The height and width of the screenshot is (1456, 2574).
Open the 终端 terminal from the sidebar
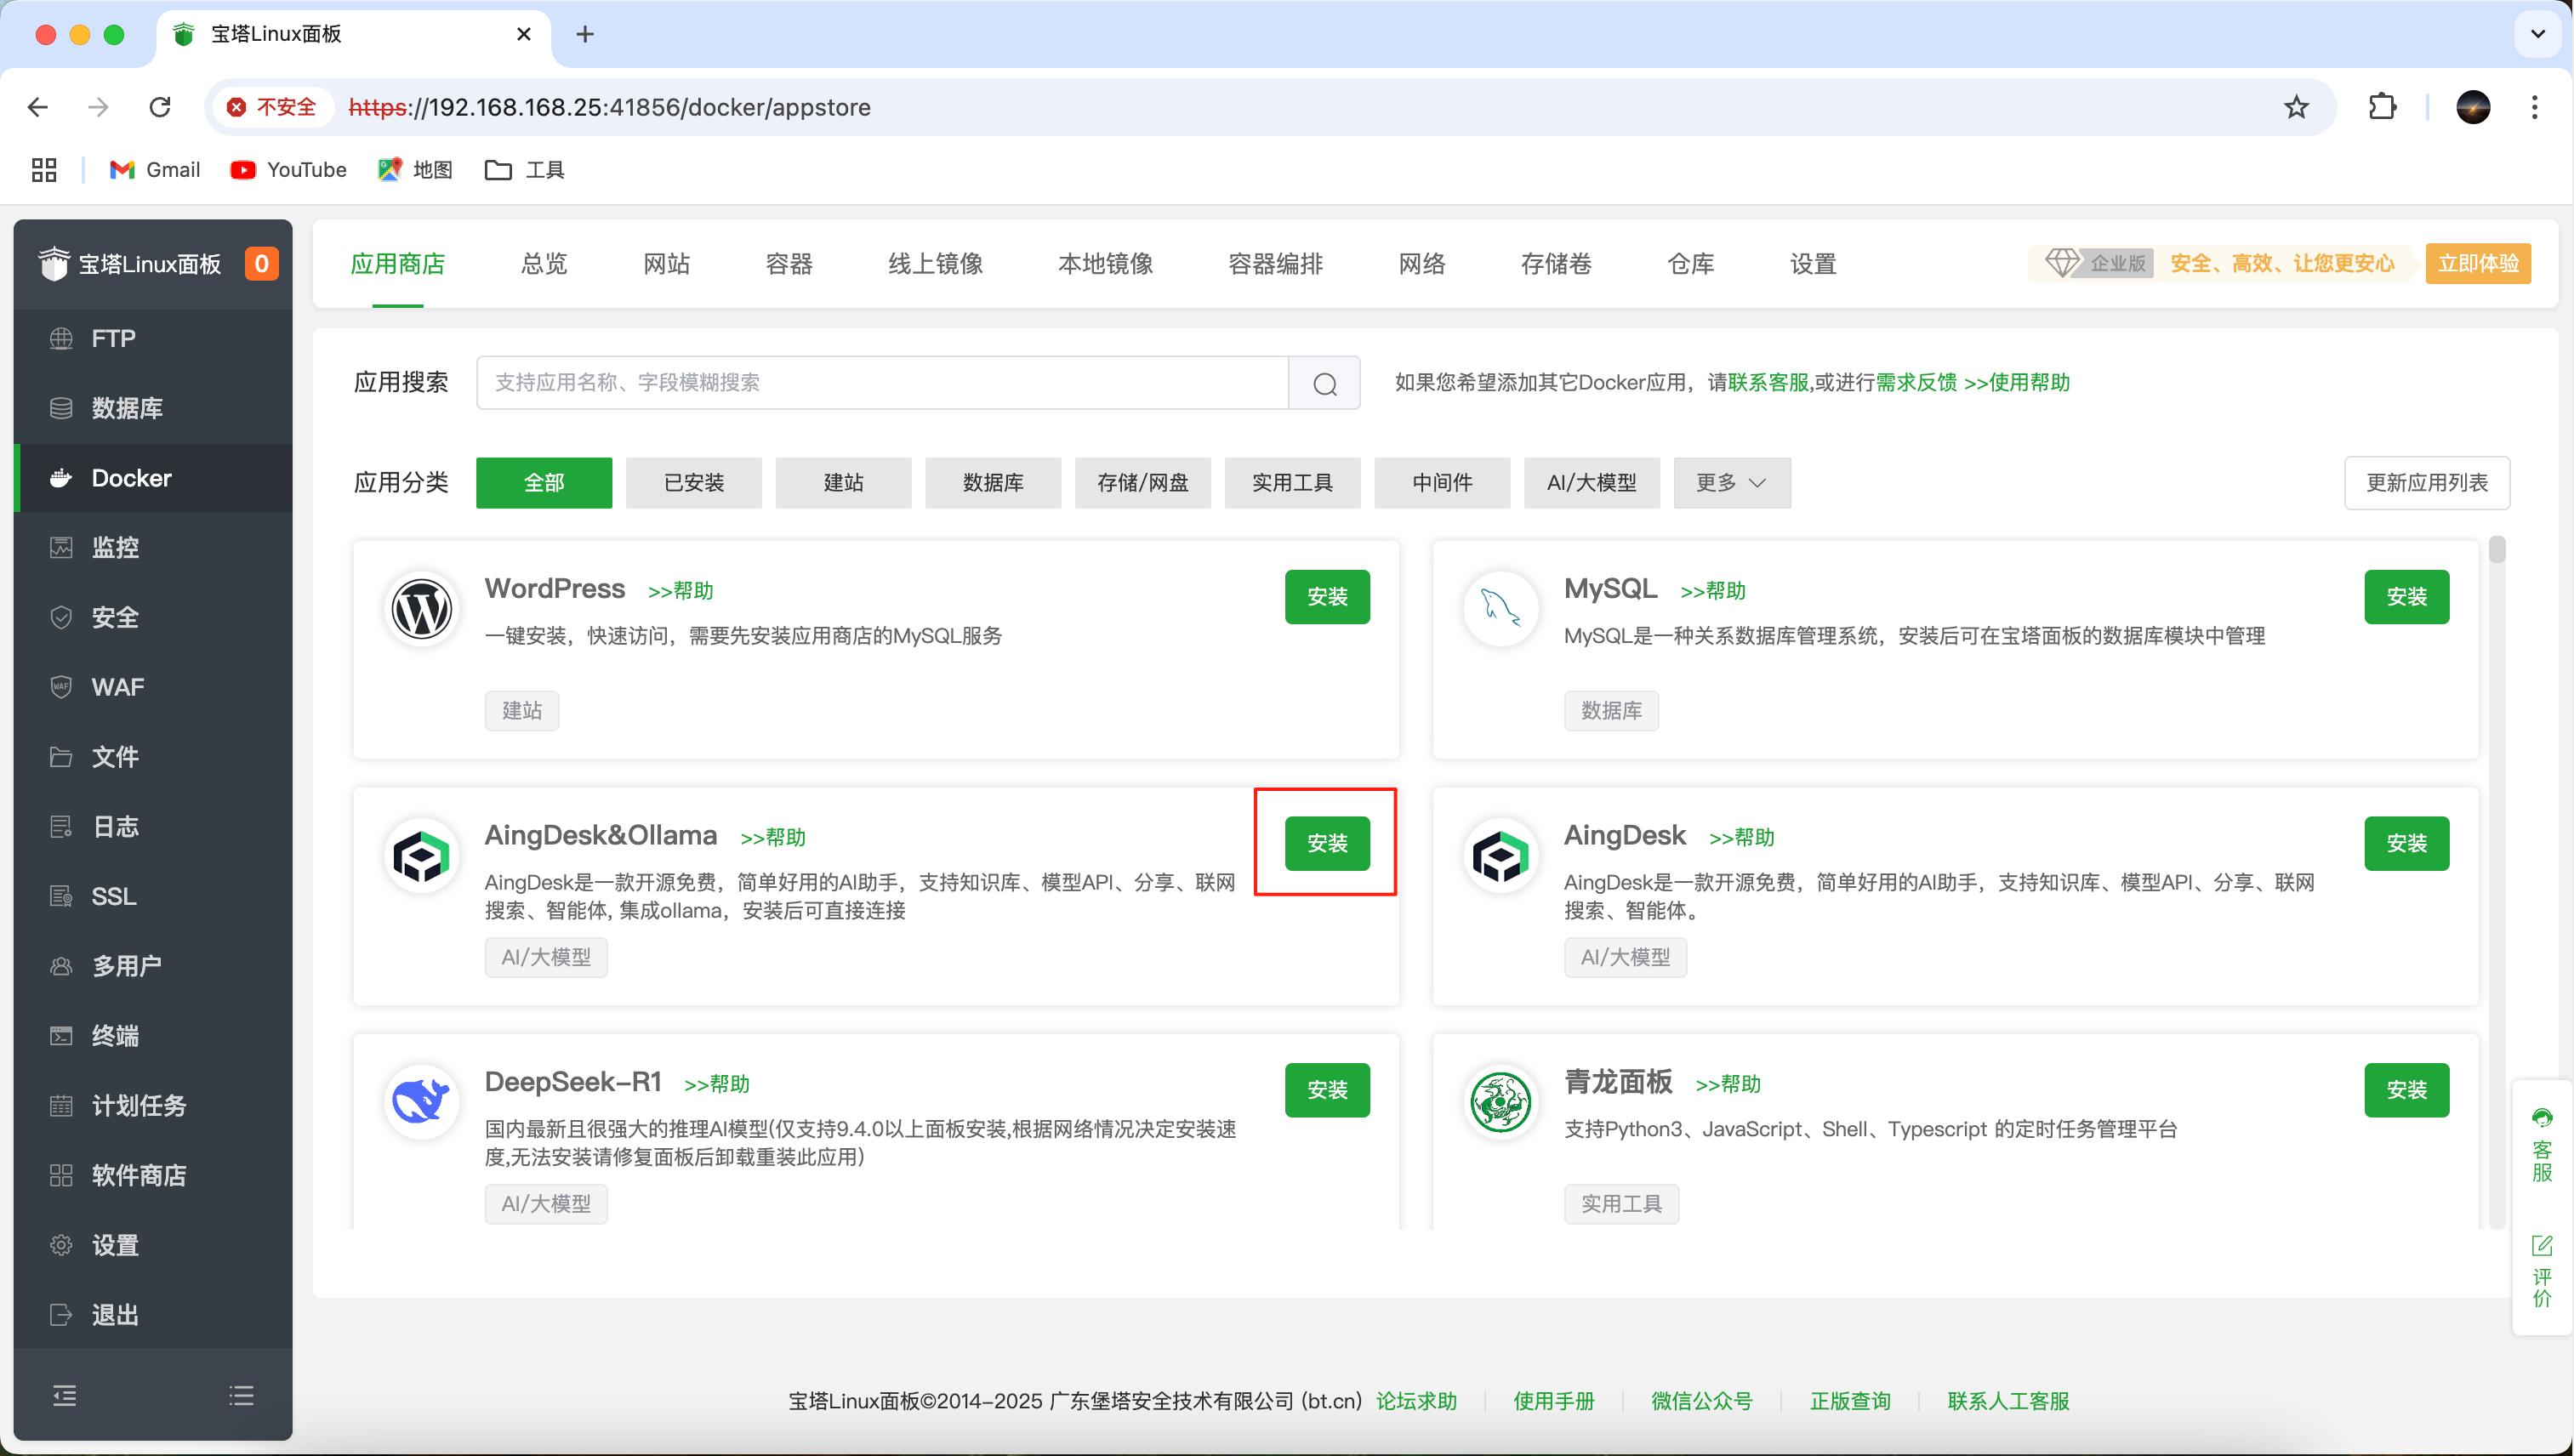click(114, 1036)
